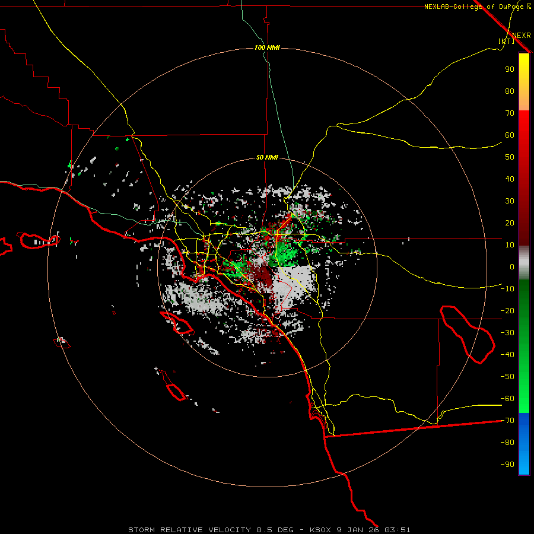The height and width of the screenshot is (534, 534).
Task: Click the NEXR label above the scale
Action: tap(521, 36)
